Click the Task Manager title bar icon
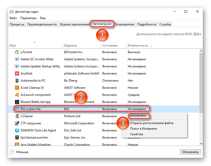Screen dimensions: 211x166 (12, 12)
